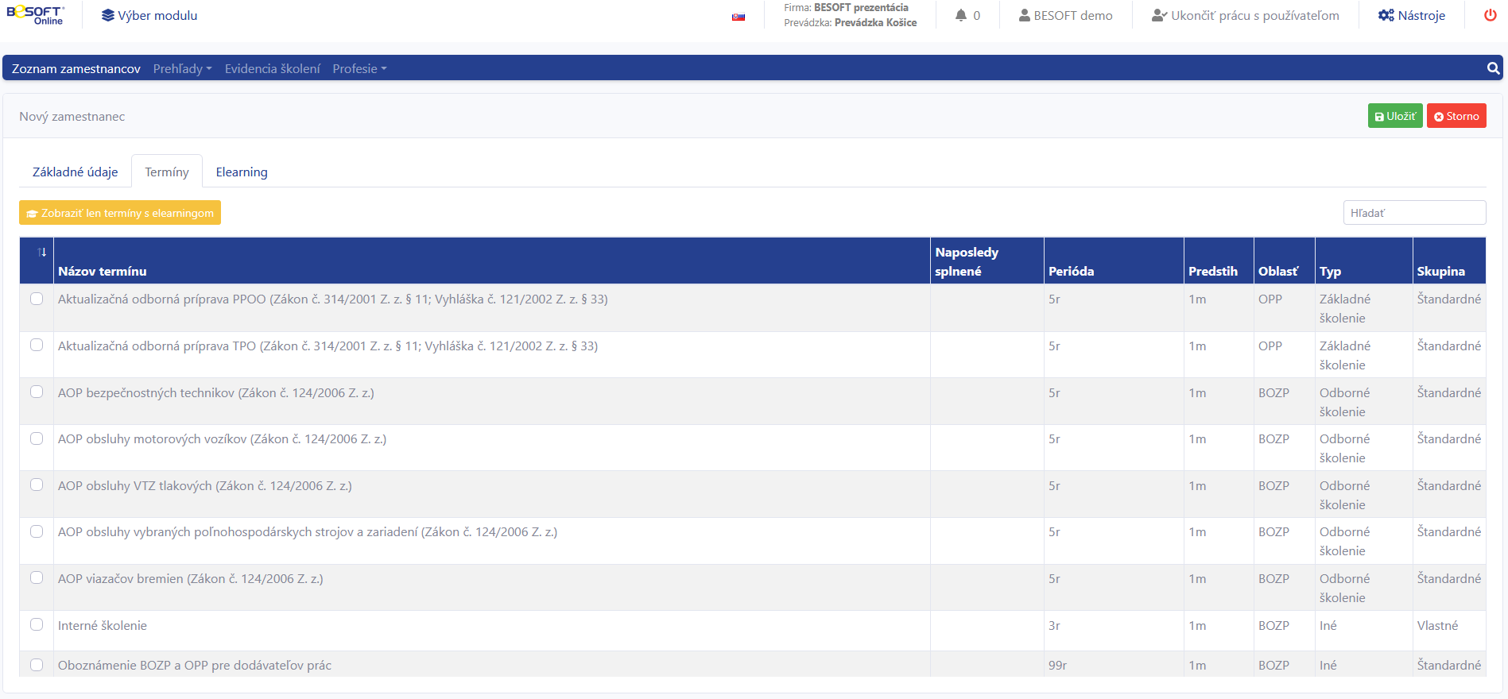This screenshot has height=699, width=1508.
Task: Click the search magnifier in navigation bar
Action: pyautogui.click(x=1493, y=68)
